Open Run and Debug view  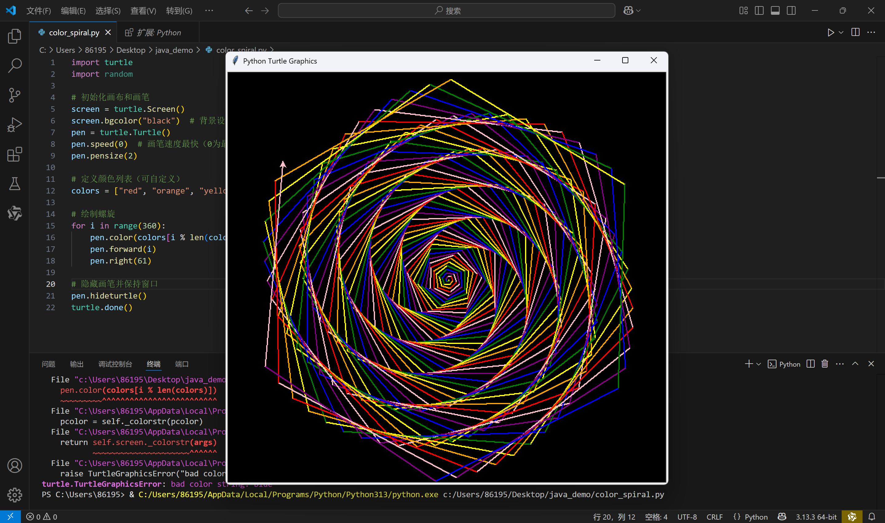point(14,125)
